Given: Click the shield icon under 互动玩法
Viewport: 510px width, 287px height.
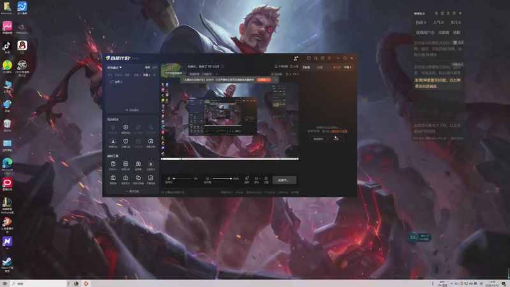Looking at the screenshot, I should (126, 141).
